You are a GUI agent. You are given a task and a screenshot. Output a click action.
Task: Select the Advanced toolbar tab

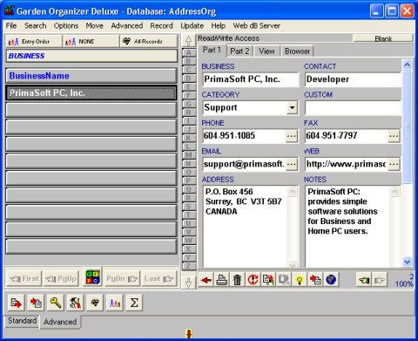tap(60, 322)
